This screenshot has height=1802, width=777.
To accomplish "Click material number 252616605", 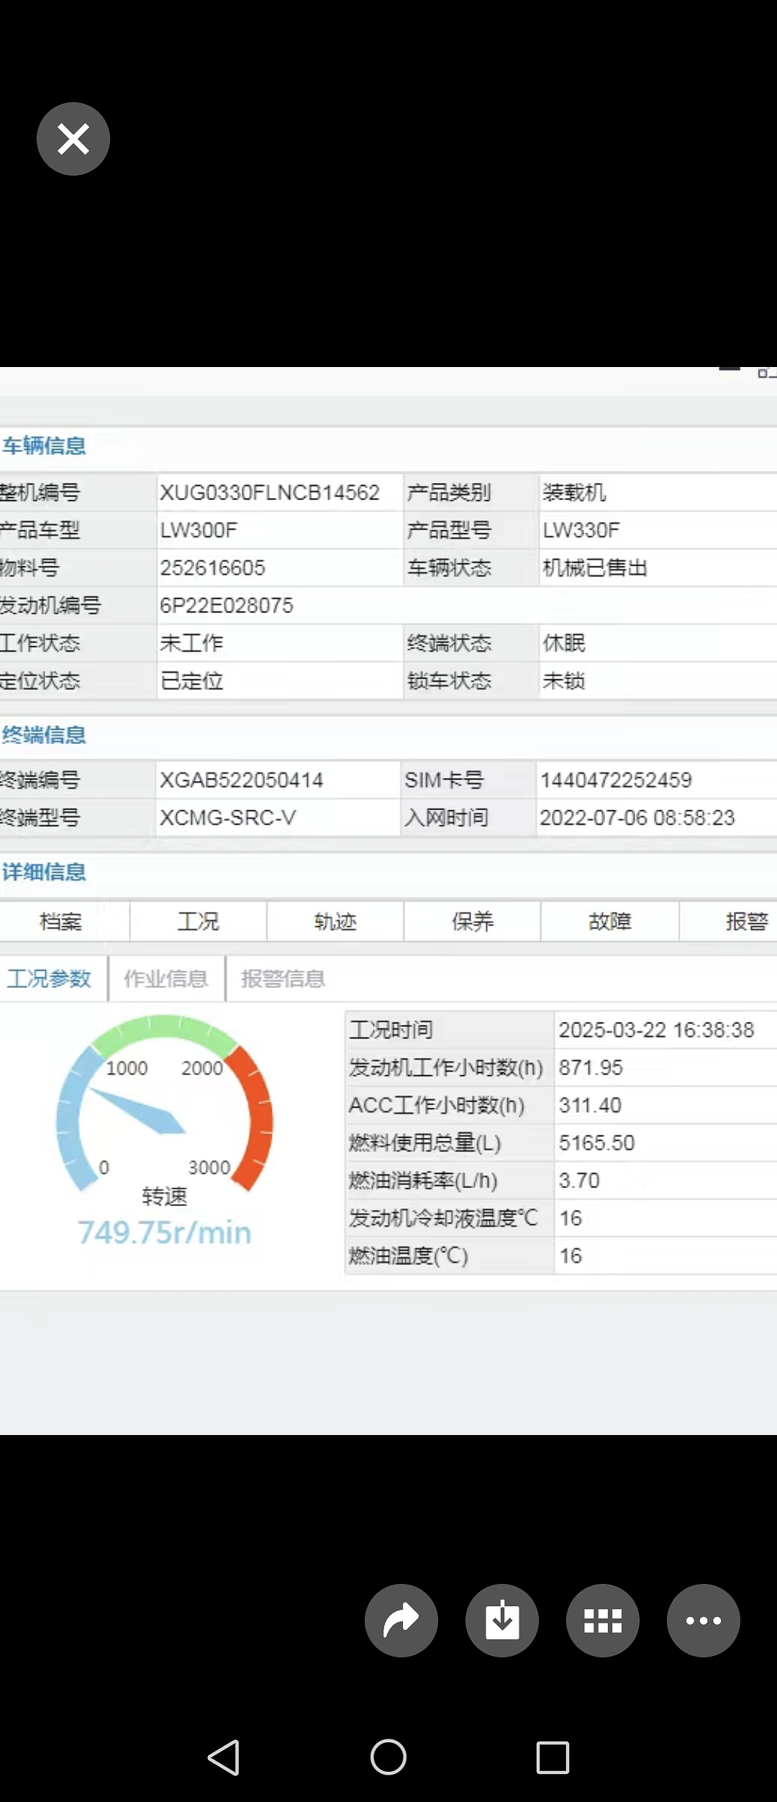I will [213, 568].
